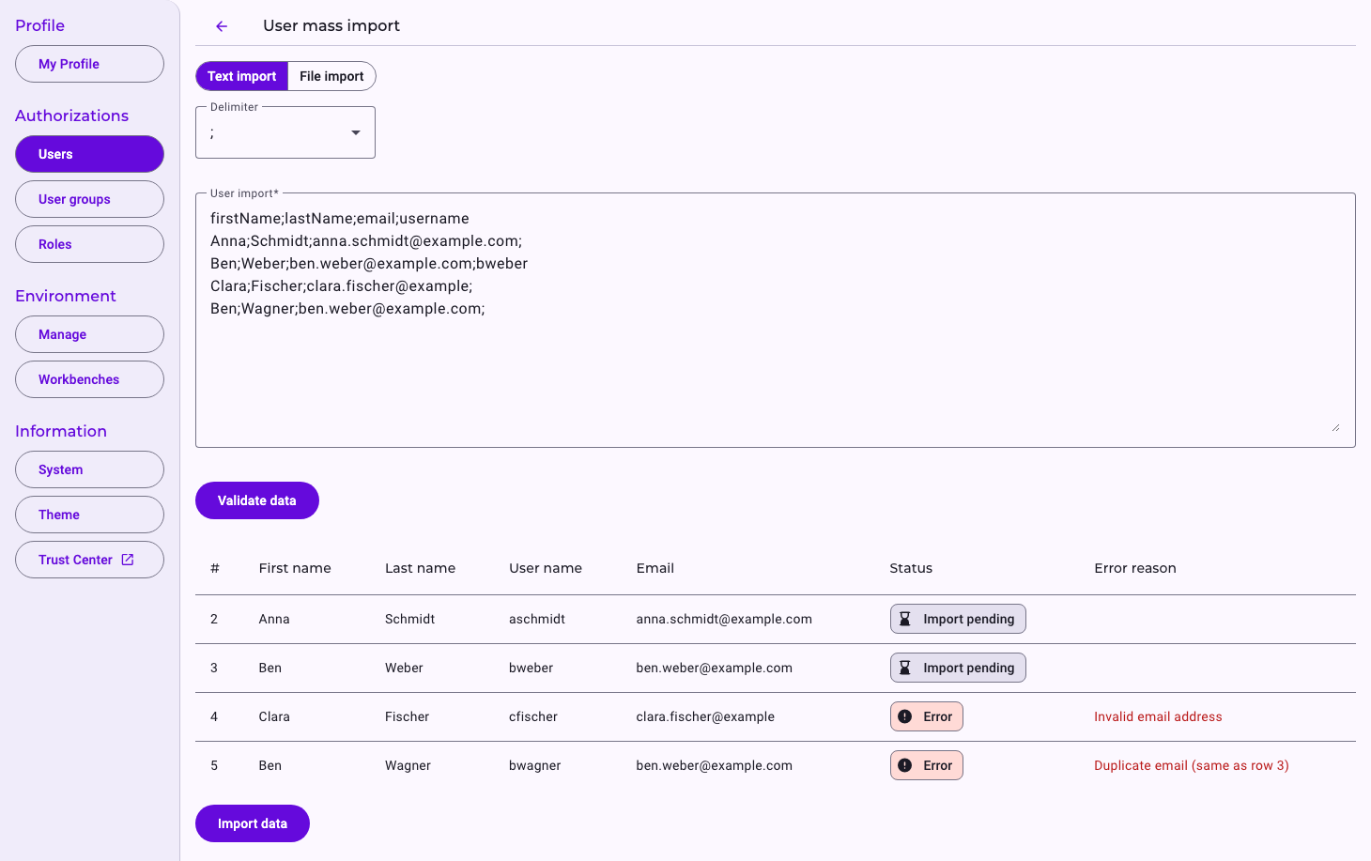Click the Error badge for Ben Wagner

click(x=927, y=765)
